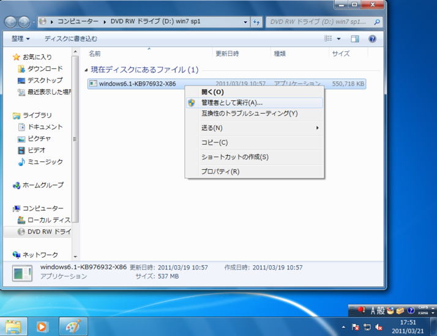Toggle the preview pane button
Image resolution: width=437 pixels, height=336 pixels.
(355, 38)
